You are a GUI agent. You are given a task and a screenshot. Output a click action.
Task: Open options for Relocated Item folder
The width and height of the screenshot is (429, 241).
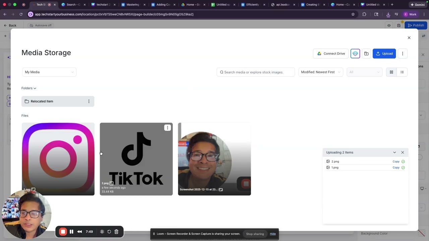point(89,101)
